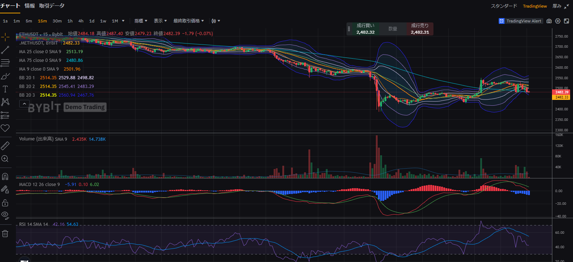Toggle magnet mode for drawings
The height and width of the screenshot is (262, 573).
[5, 177]
